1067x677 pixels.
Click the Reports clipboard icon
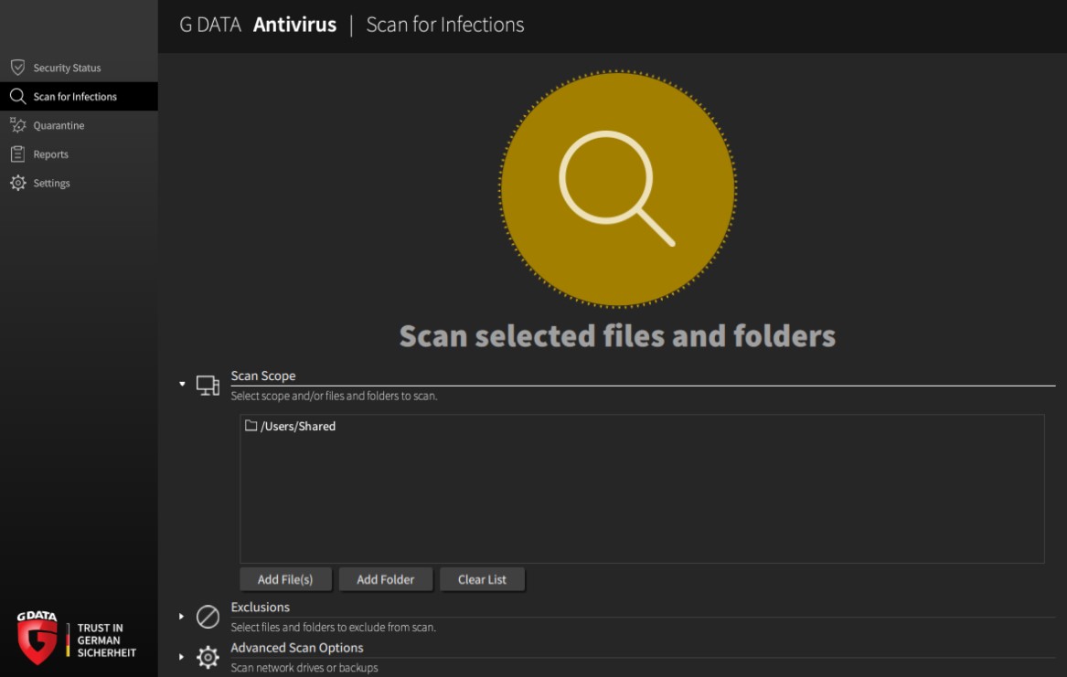click(x=17, y=154)
